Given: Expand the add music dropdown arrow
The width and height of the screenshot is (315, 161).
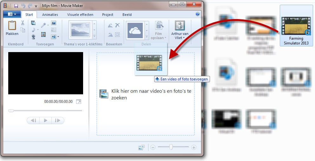Looking at the screenshot, I should 38,30.
